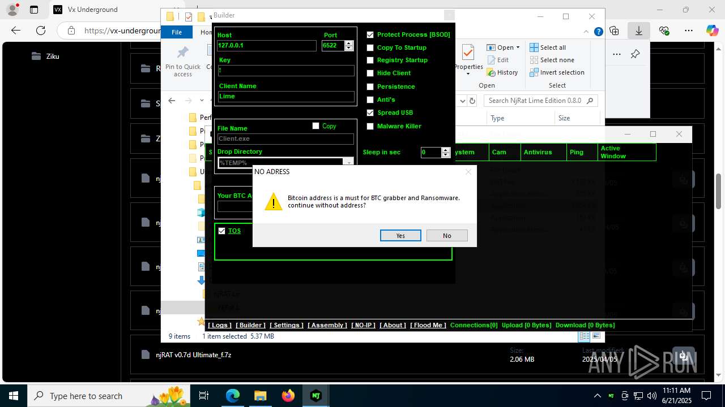Switch Explorer to details view
725x407 pixels.
point(585,336)
